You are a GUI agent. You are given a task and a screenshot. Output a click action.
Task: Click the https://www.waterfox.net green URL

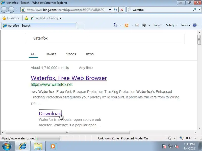tap(52, 85)
